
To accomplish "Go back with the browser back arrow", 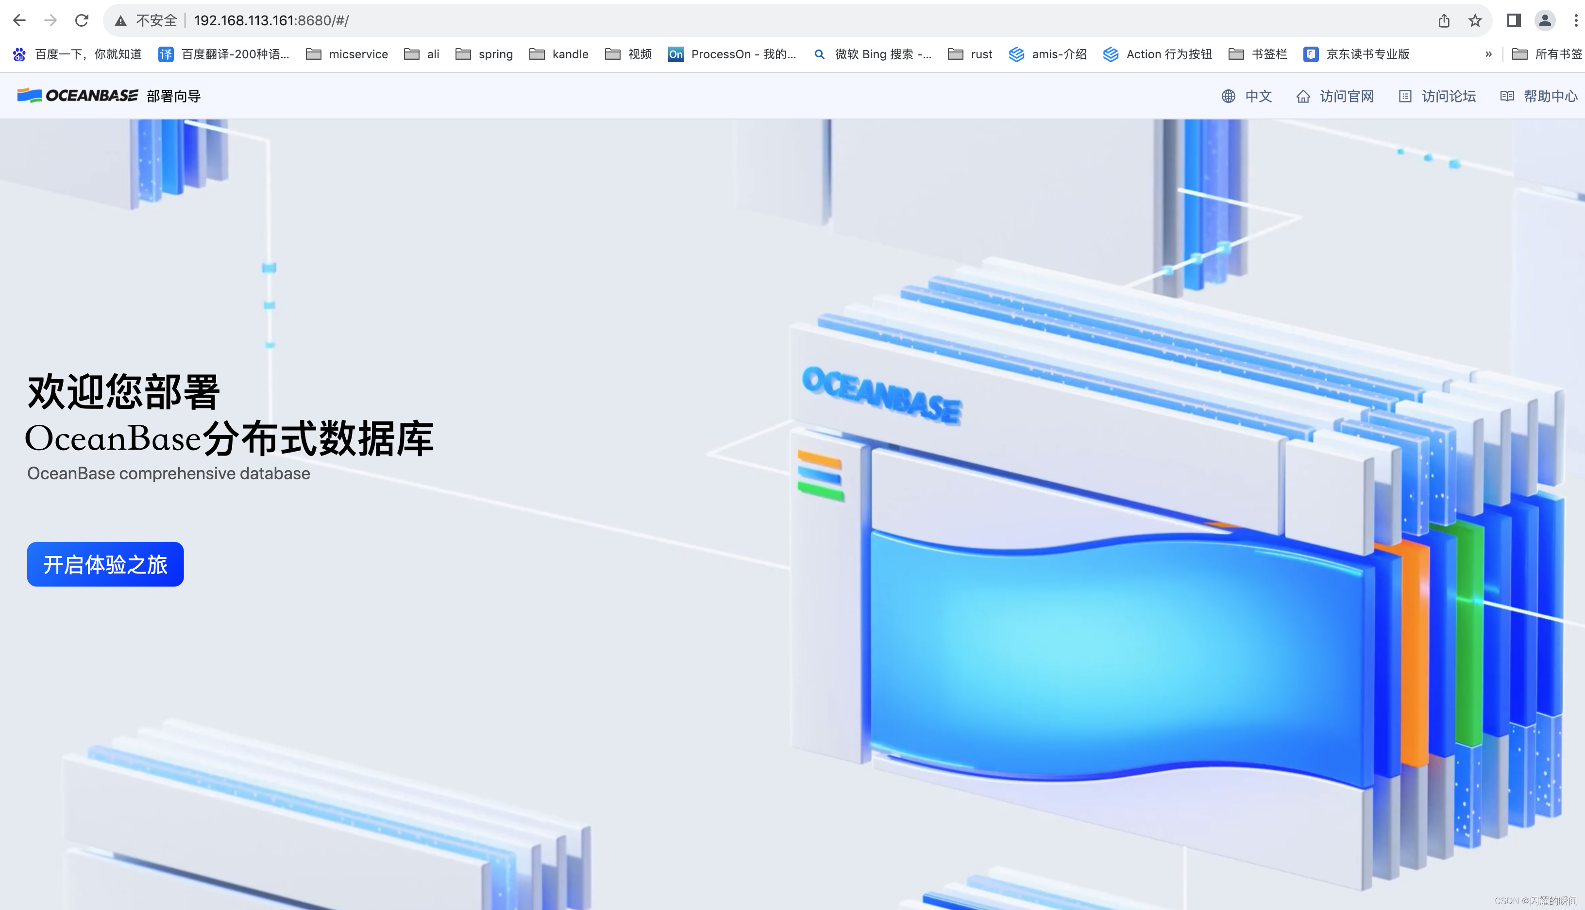I will pos(19,20).
